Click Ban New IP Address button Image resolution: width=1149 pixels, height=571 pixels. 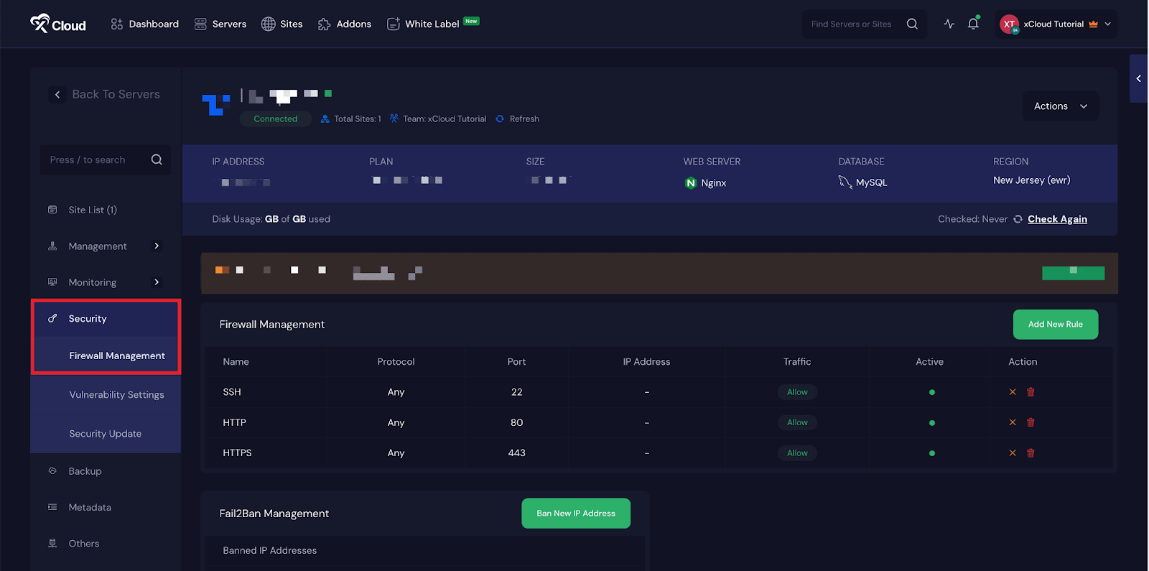pyautogui.click(x=575, y=514)
